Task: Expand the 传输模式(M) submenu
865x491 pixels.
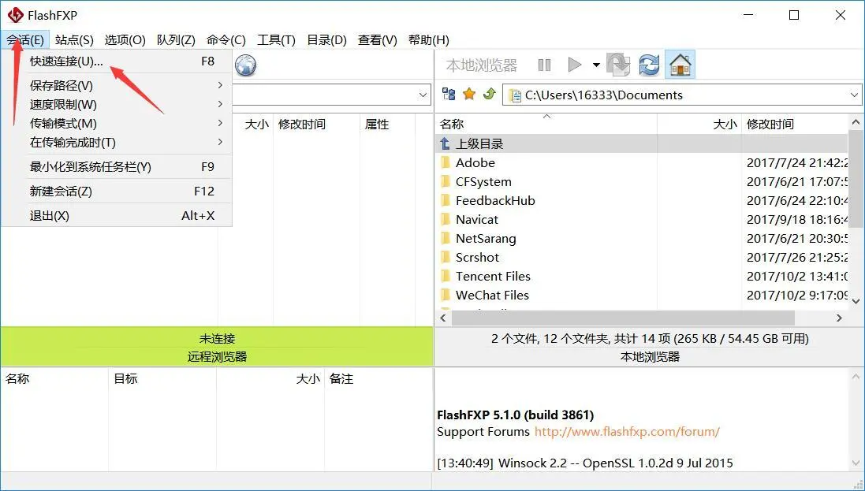Action: (x=117, y=124)
